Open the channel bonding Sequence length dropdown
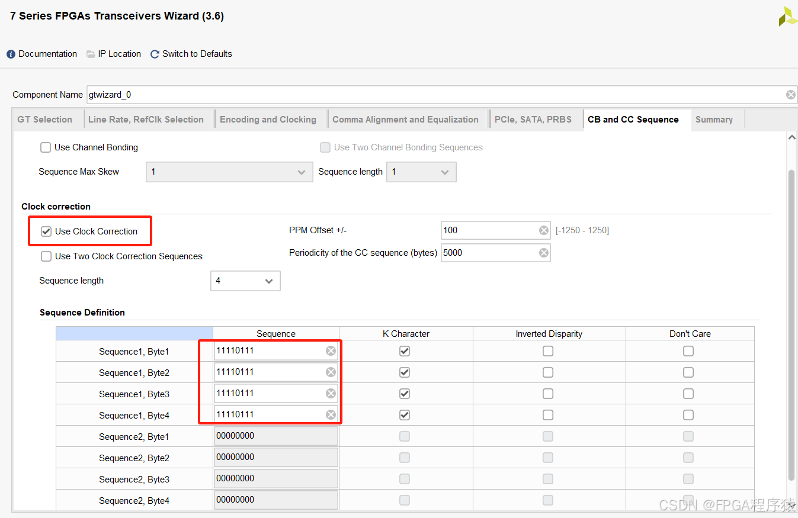Image resolution: width=798 pixels, height=518 pixels. pyautogui.click(x=421, y=172)
